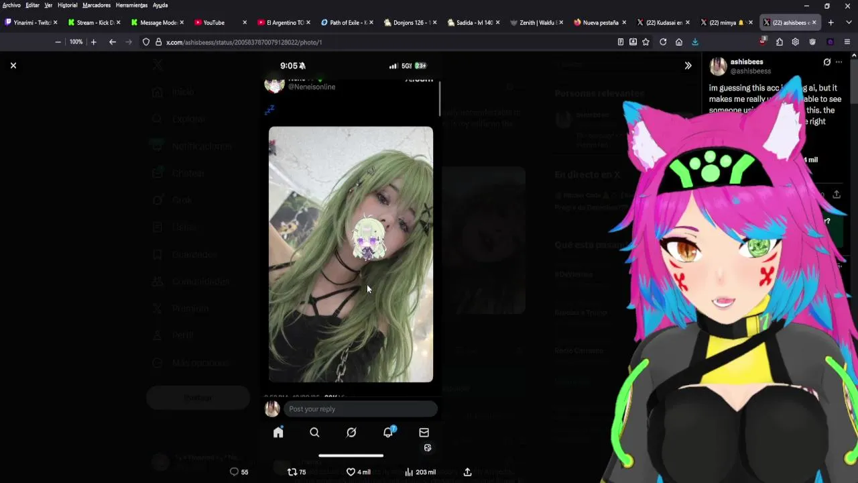Viewport: 858px width, 483px height.
Task: Share the post via share icon
Action: click(467, 472)
